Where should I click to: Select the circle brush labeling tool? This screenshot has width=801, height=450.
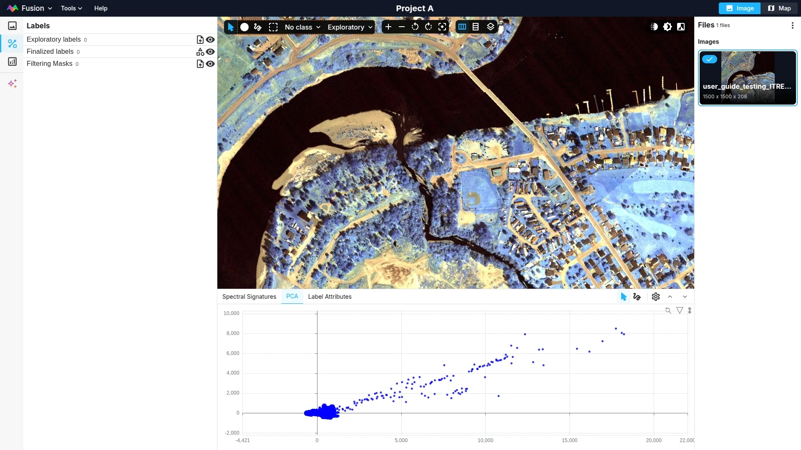click(x=244, y=27)
